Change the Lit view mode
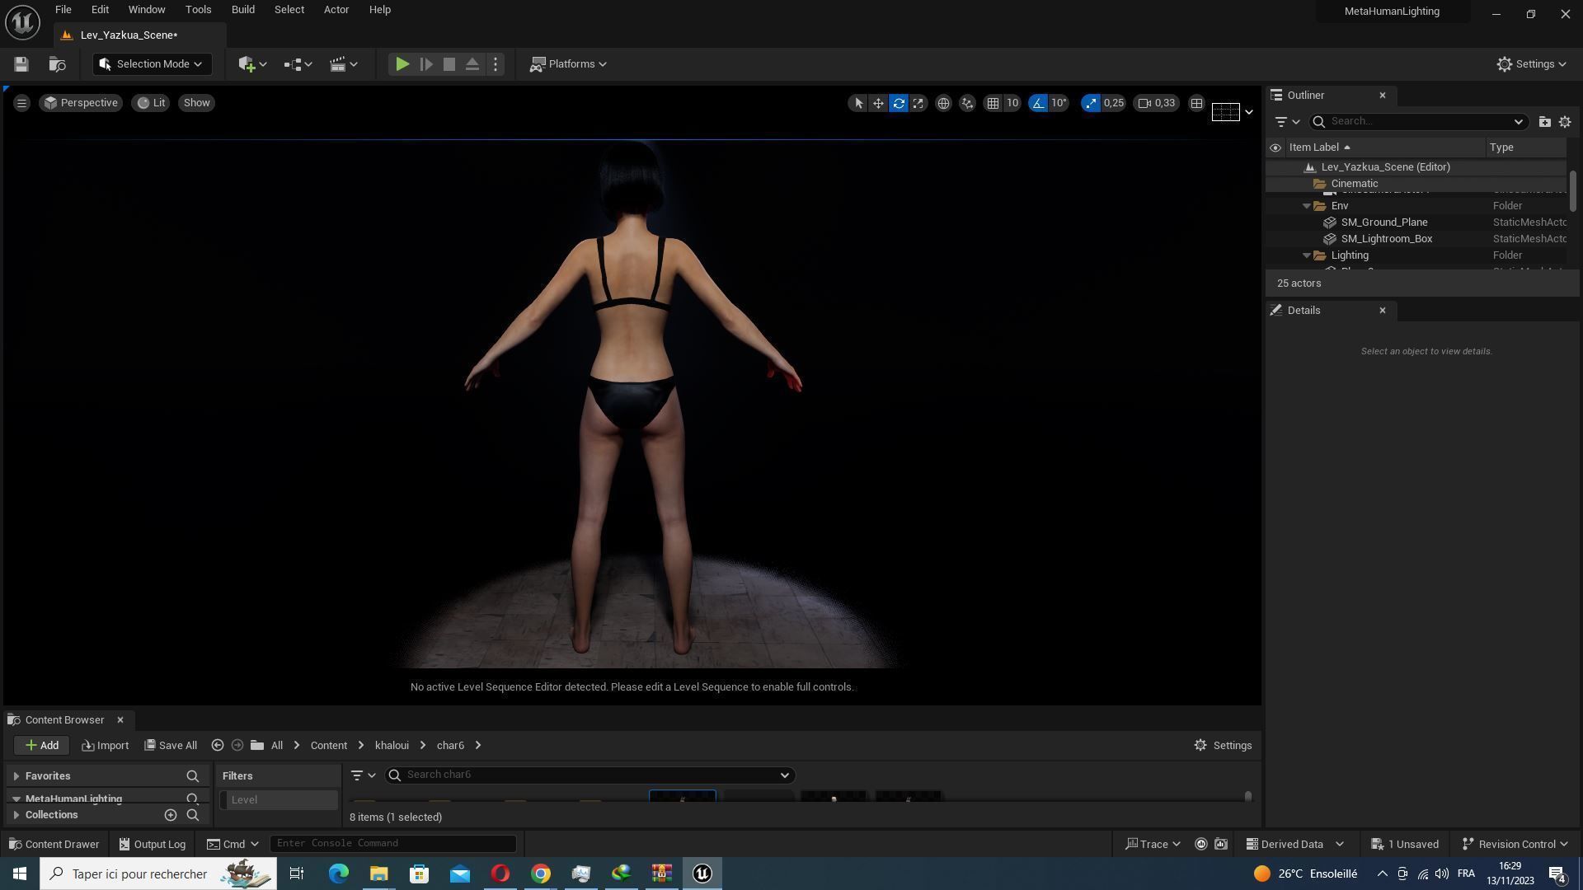 click(x=151, y=103)
